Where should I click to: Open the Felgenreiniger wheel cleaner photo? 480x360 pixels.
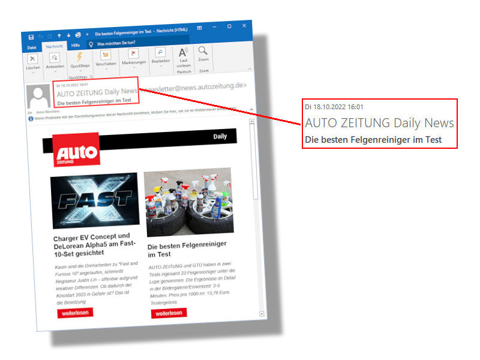[x=189, y=202]
